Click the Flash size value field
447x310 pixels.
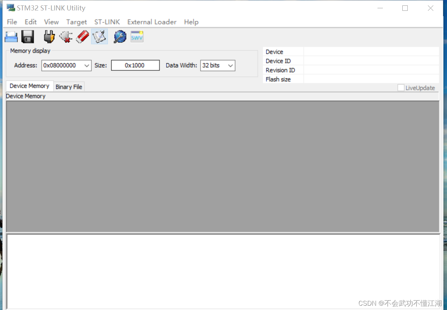point(371,79)
